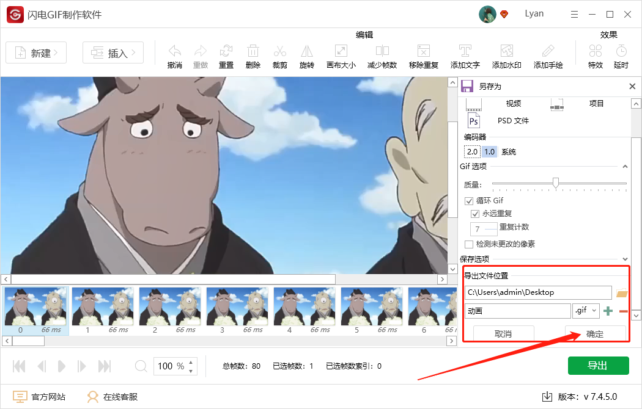Viewport: 642px width, 409px height.
Task: Select frame 3 thumbnail in timeline
Action: (237, 306)
